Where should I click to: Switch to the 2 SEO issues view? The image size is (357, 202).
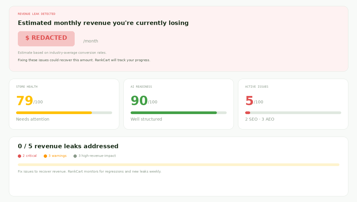pyautogui.click(x=250, y=119)
